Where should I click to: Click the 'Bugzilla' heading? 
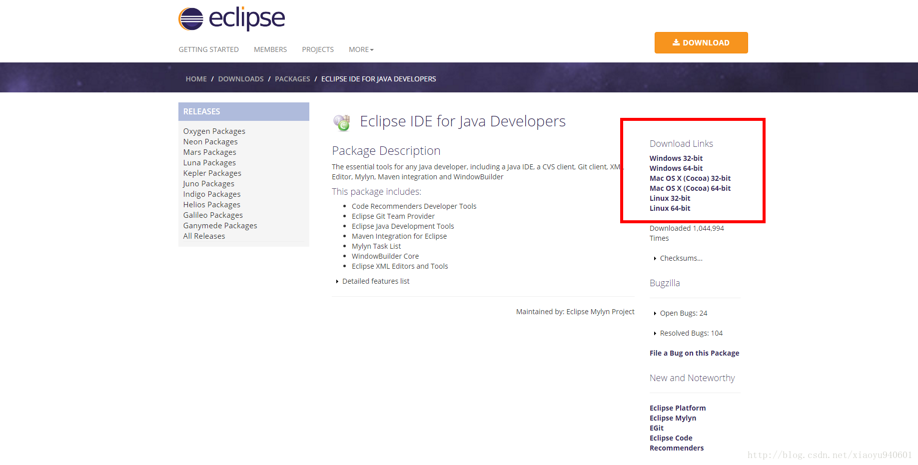click(665, 283)
